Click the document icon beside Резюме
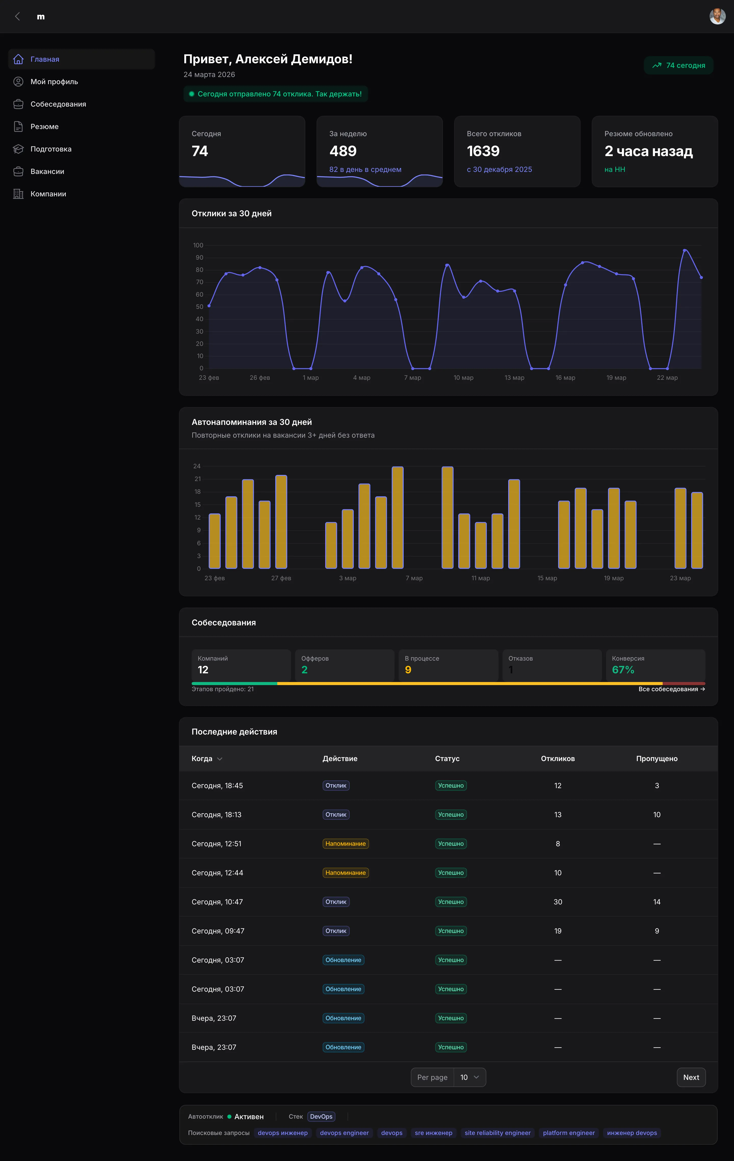734x1161 pixels. [x=18, y=126]
